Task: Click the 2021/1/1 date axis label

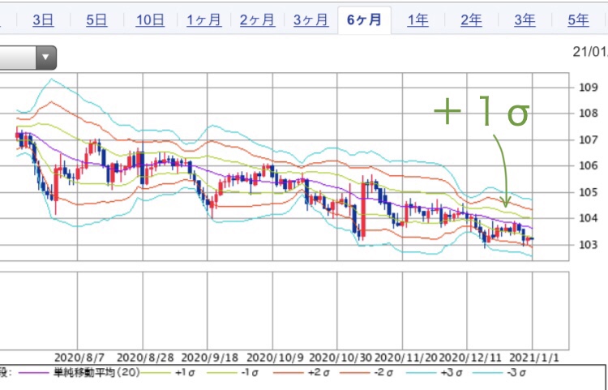Action: coord(534,358)
